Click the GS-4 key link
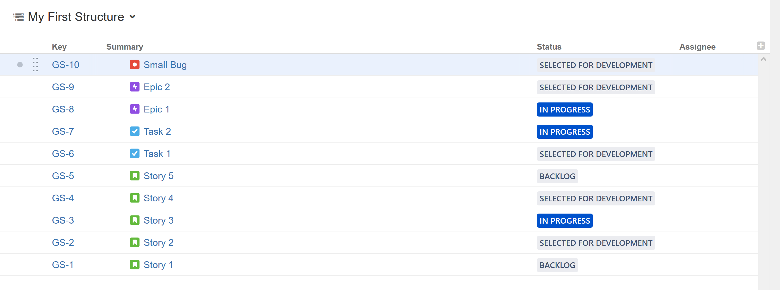The height and width of the screenshot is (290, 780). [63, 198]
